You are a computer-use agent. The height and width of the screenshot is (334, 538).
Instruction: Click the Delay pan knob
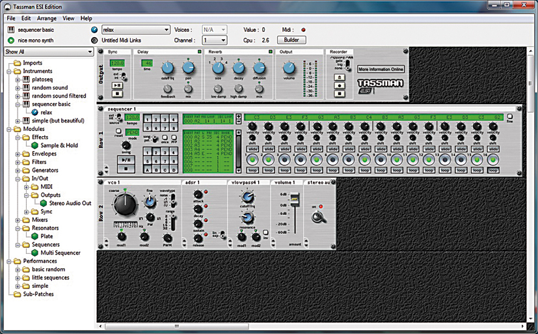pos(189,68)
